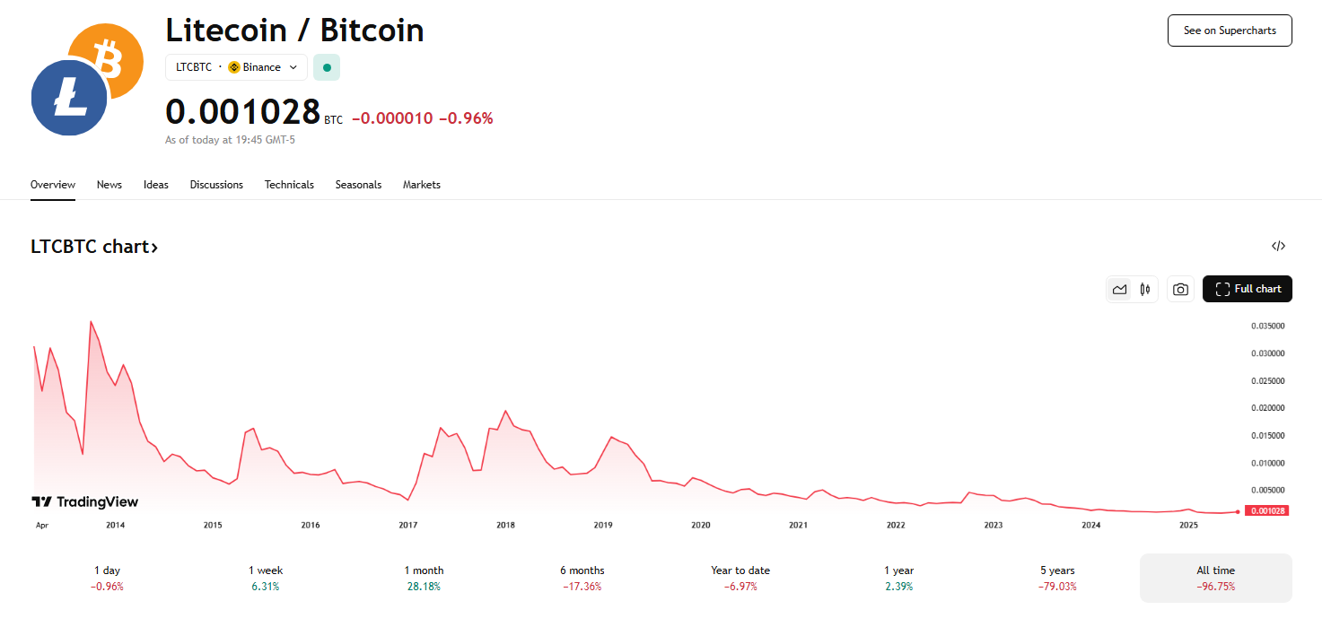Switch to the News tab
1322x627 pixels.
pos(109,185)
